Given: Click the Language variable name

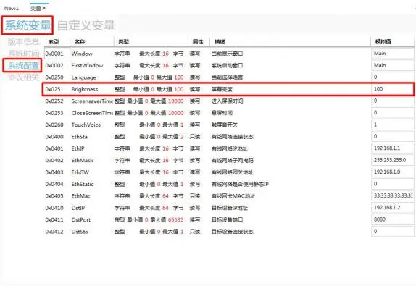Looking at the screenshot, I should point(83,77).
